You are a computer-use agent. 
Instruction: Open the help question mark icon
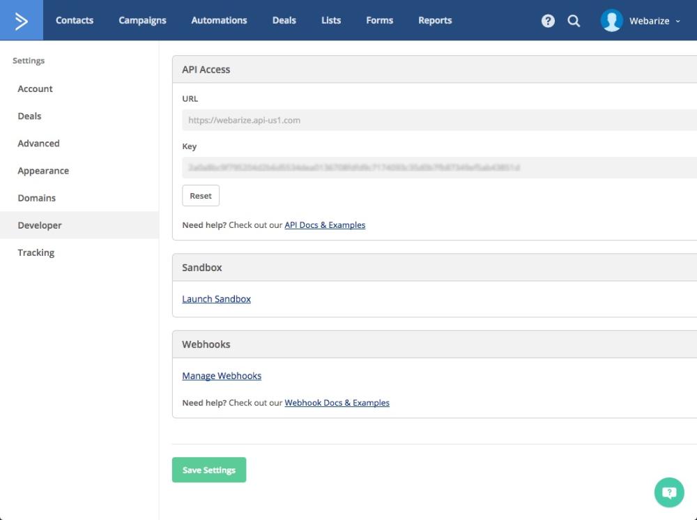coord(548,21)
